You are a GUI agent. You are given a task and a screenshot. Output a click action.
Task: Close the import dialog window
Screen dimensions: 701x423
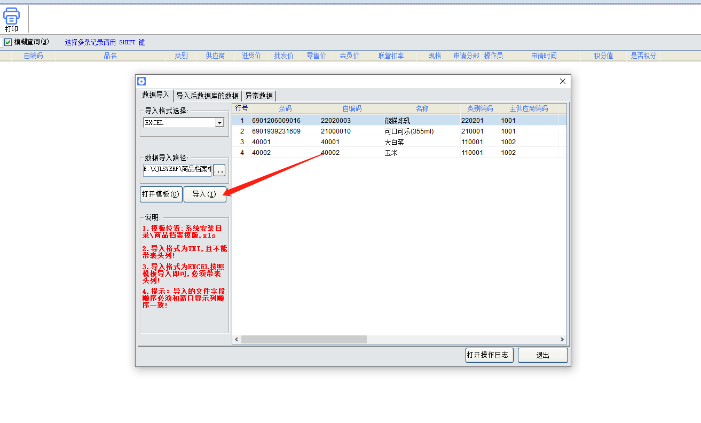[562, 81]
